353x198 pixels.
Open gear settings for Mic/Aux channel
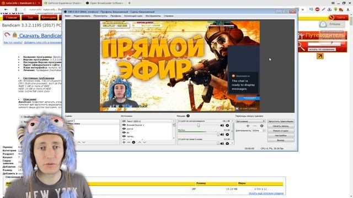pos(227,134)
